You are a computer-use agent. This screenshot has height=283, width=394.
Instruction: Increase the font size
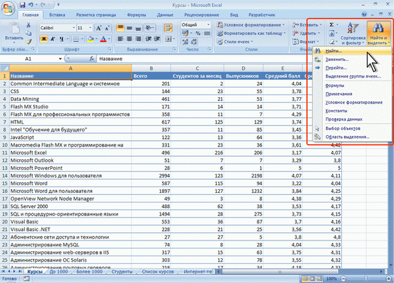[98, 28]
